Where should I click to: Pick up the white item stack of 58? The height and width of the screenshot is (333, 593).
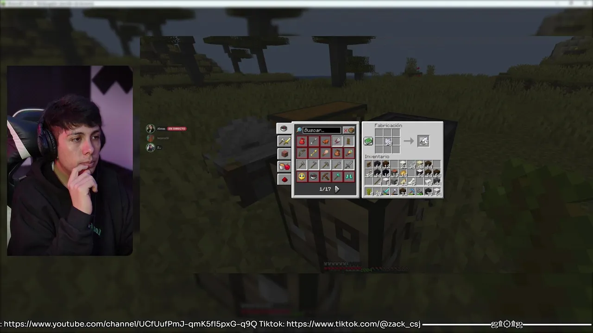coord(428,181)
